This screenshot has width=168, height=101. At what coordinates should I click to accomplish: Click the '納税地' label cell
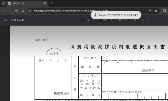point(90,67)
